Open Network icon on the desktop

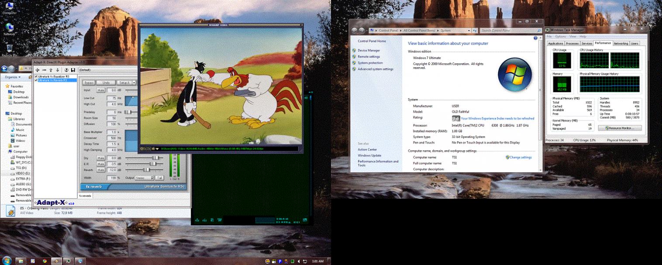pos(9,29)
